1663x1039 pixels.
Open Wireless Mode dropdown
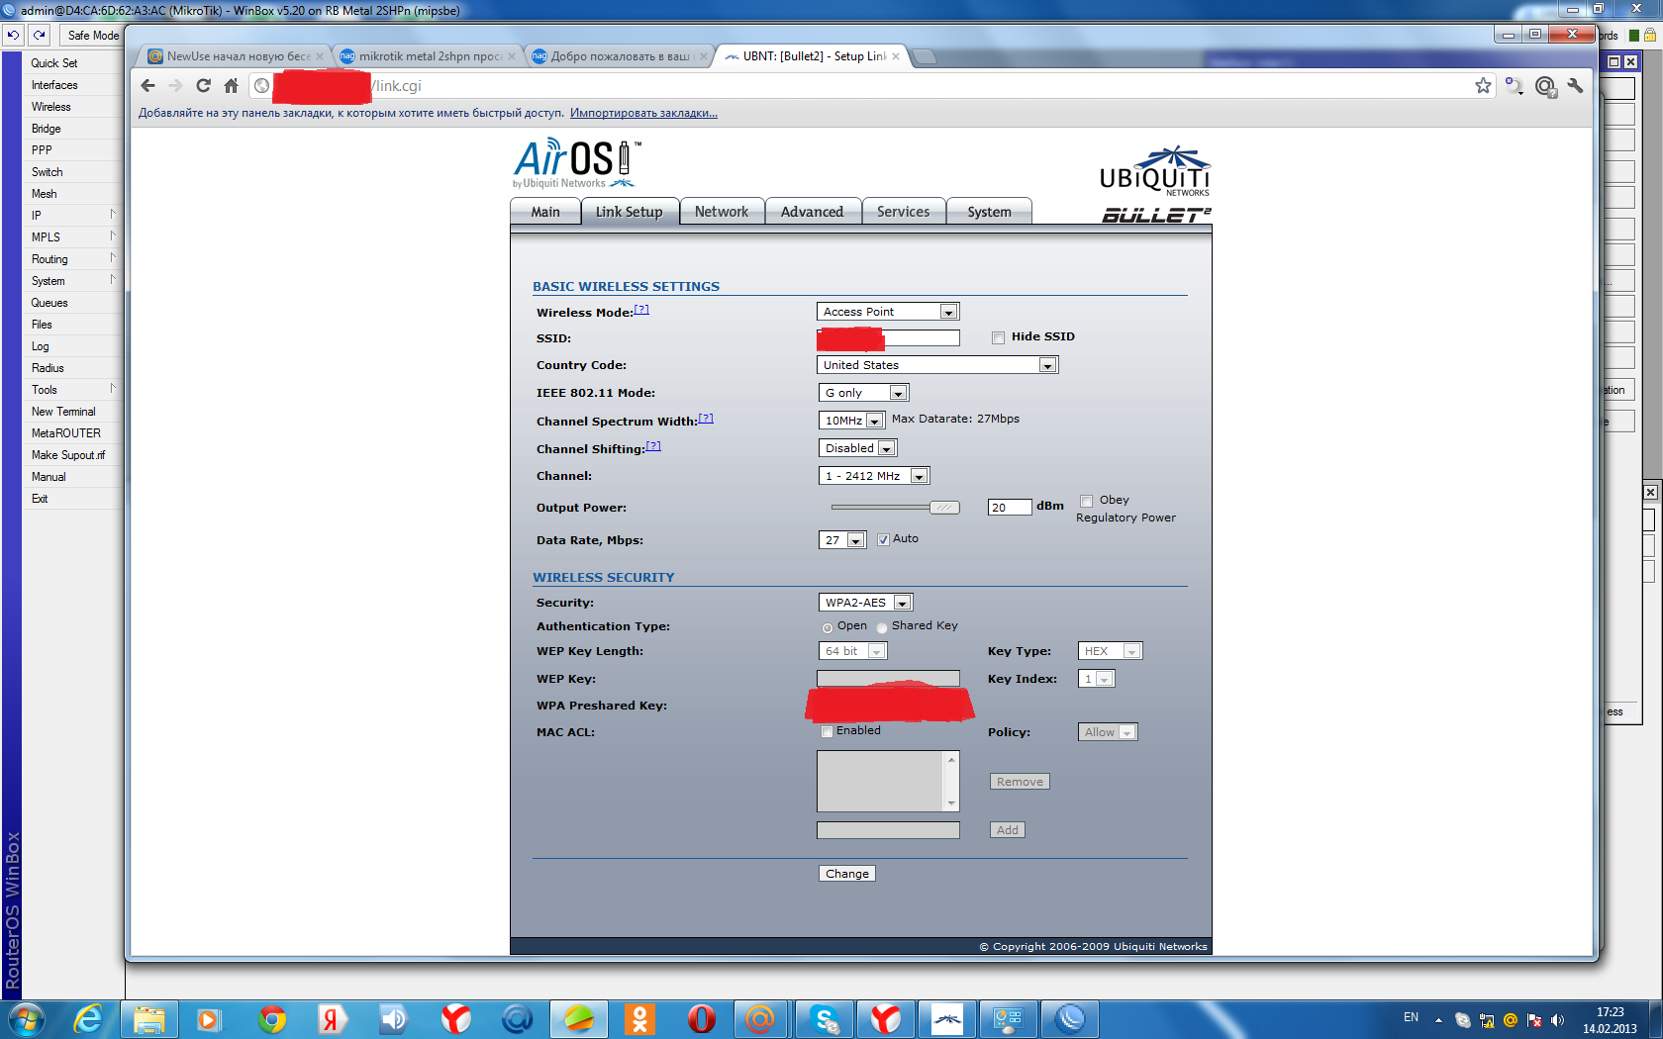[x=888, y=312]
